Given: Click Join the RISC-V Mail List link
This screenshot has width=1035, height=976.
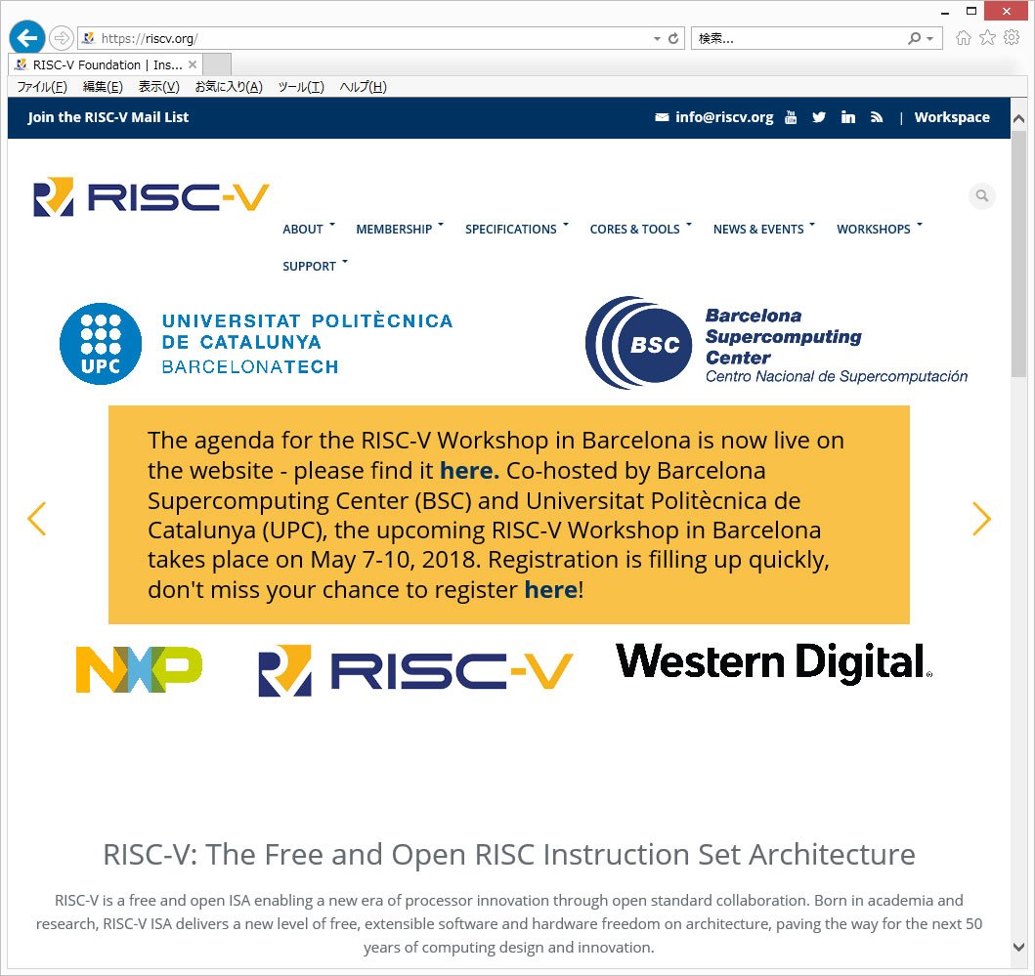Looking at the screenshot, I should pos(108,117).
